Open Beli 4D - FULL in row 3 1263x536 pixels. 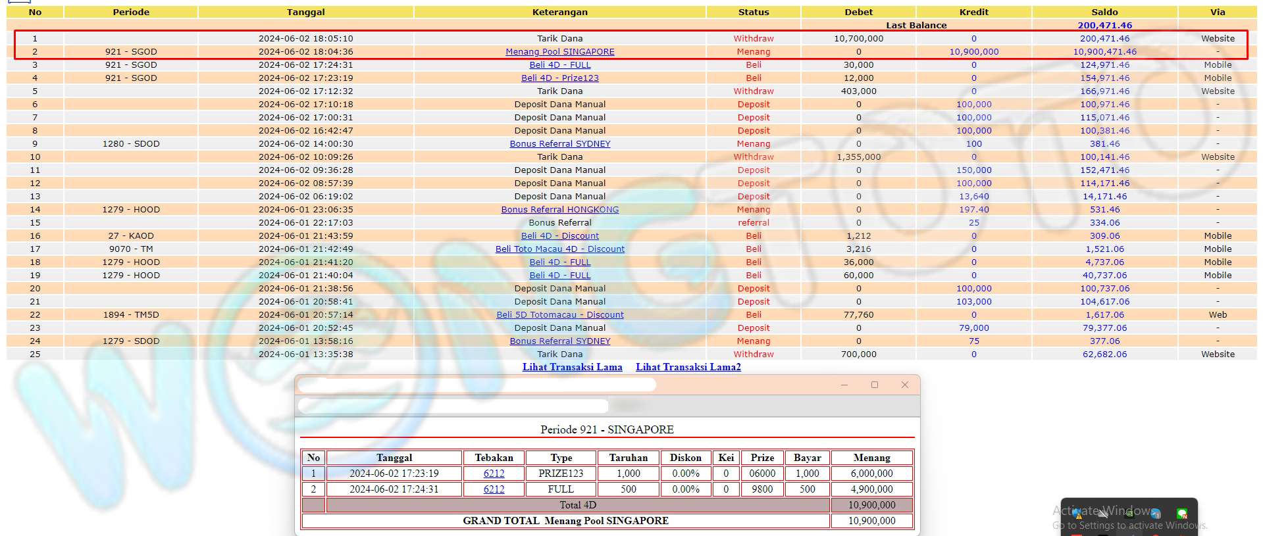(x=559, y=65)
